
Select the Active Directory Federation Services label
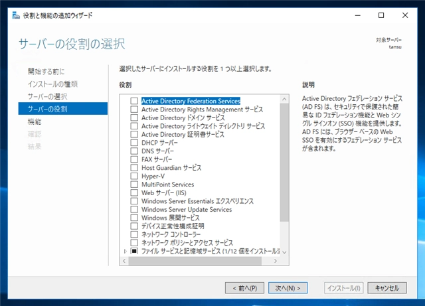point(191,101)
